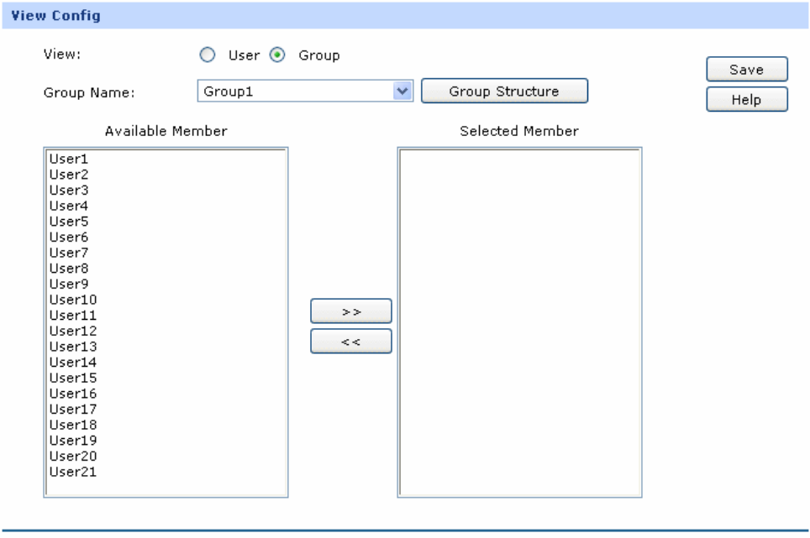
Task: Pick User20 from available members
Action: 72,456
